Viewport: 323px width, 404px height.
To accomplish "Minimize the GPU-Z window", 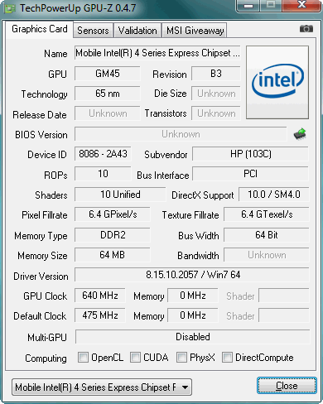I will pyautogui.click(x=248, y=6).
